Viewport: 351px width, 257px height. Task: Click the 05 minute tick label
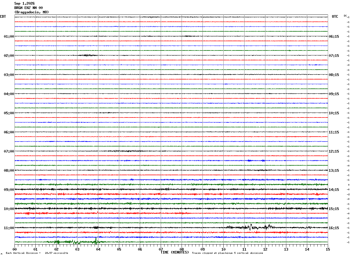pyautogui.click(x=119, y=249)
